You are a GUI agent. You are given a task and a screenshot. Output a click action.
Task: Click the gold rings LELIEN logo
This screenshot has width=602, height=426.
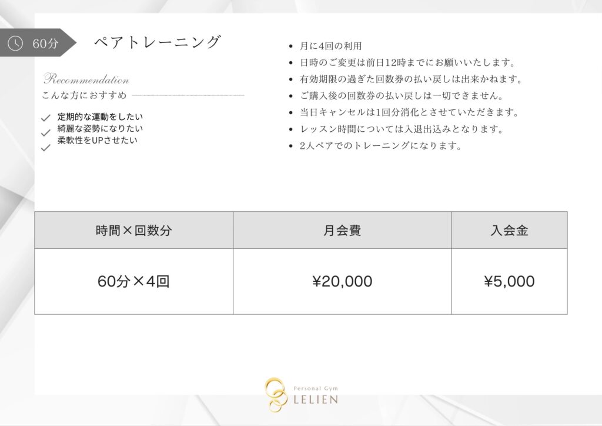click(x=276, y=394)
